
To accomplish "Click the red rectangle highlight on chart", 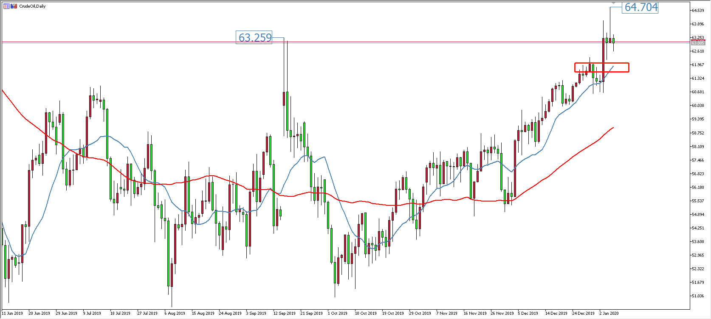I will point(601,67).
